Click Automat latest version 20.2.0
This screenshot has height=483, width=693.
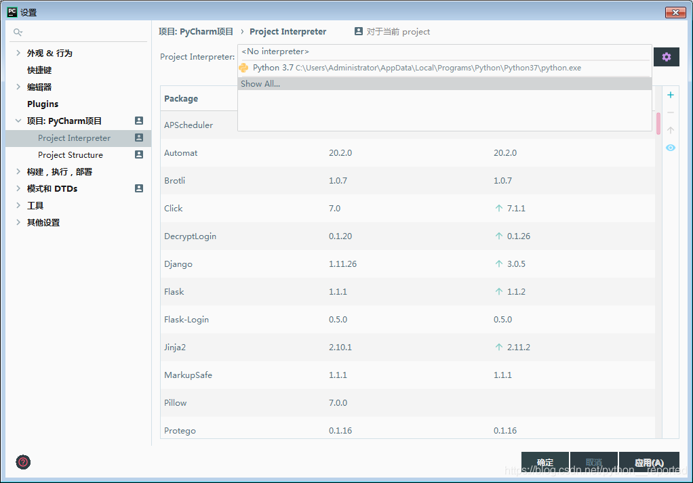[x=505, y=153]
